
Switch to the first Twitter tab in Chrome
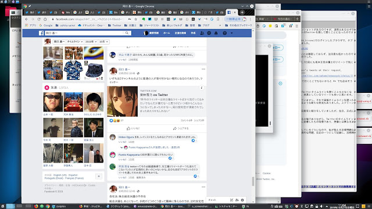tap(30, 12)
